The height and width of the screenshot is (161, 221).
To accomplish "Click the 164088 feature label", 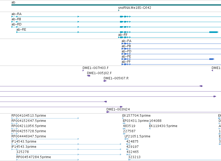I will pyautogui.click(x=155, y=121).
